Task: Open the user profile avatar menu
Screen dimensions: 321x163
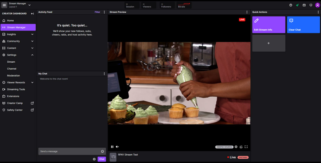Action: [x=318, y=5]
